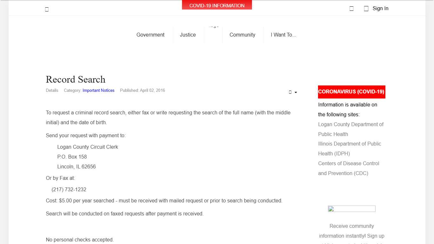Select the red CORONAVIRUS (COVID-19) banner
Image resolution: width=434 pixels, height=244 pixels.
click(351, 92)
